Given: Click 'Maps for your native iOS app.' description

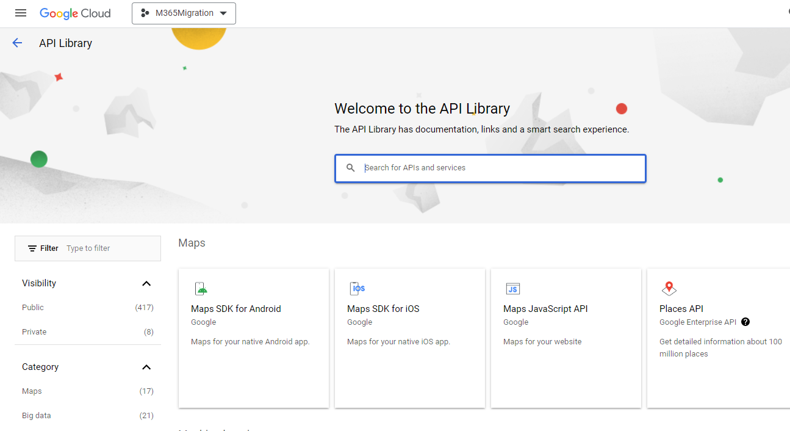Looking at the screenshot, I should click(x=398, y=342).
